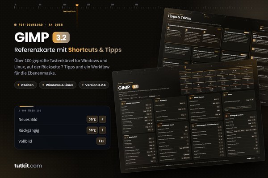Click the "Bild & Ebenen" section heading in the preview
Screen dimensions: 268x178
click(199, 97)
